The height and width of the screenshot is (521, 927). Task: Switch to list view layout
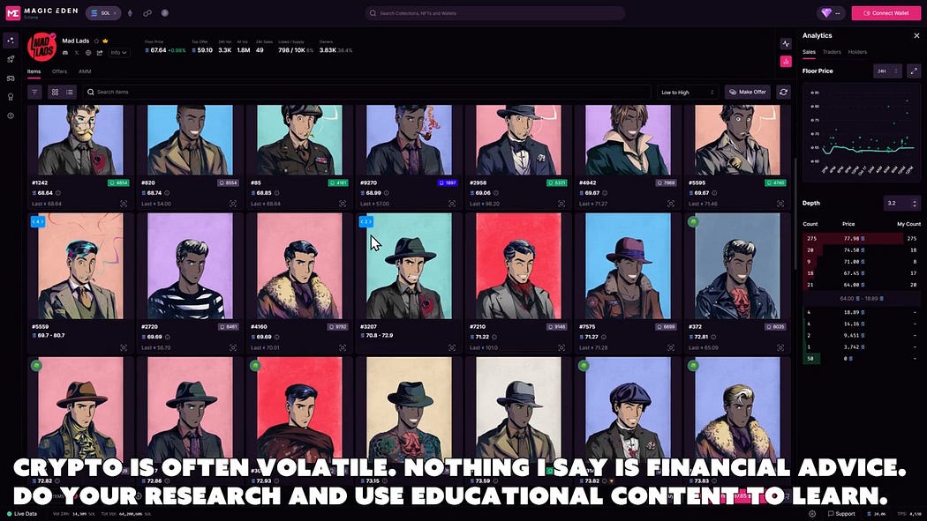(70, 92)
